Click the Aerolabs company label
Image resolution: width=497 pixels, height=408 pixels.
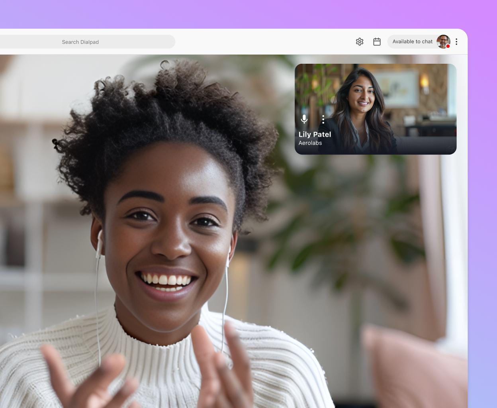point(310,143)
